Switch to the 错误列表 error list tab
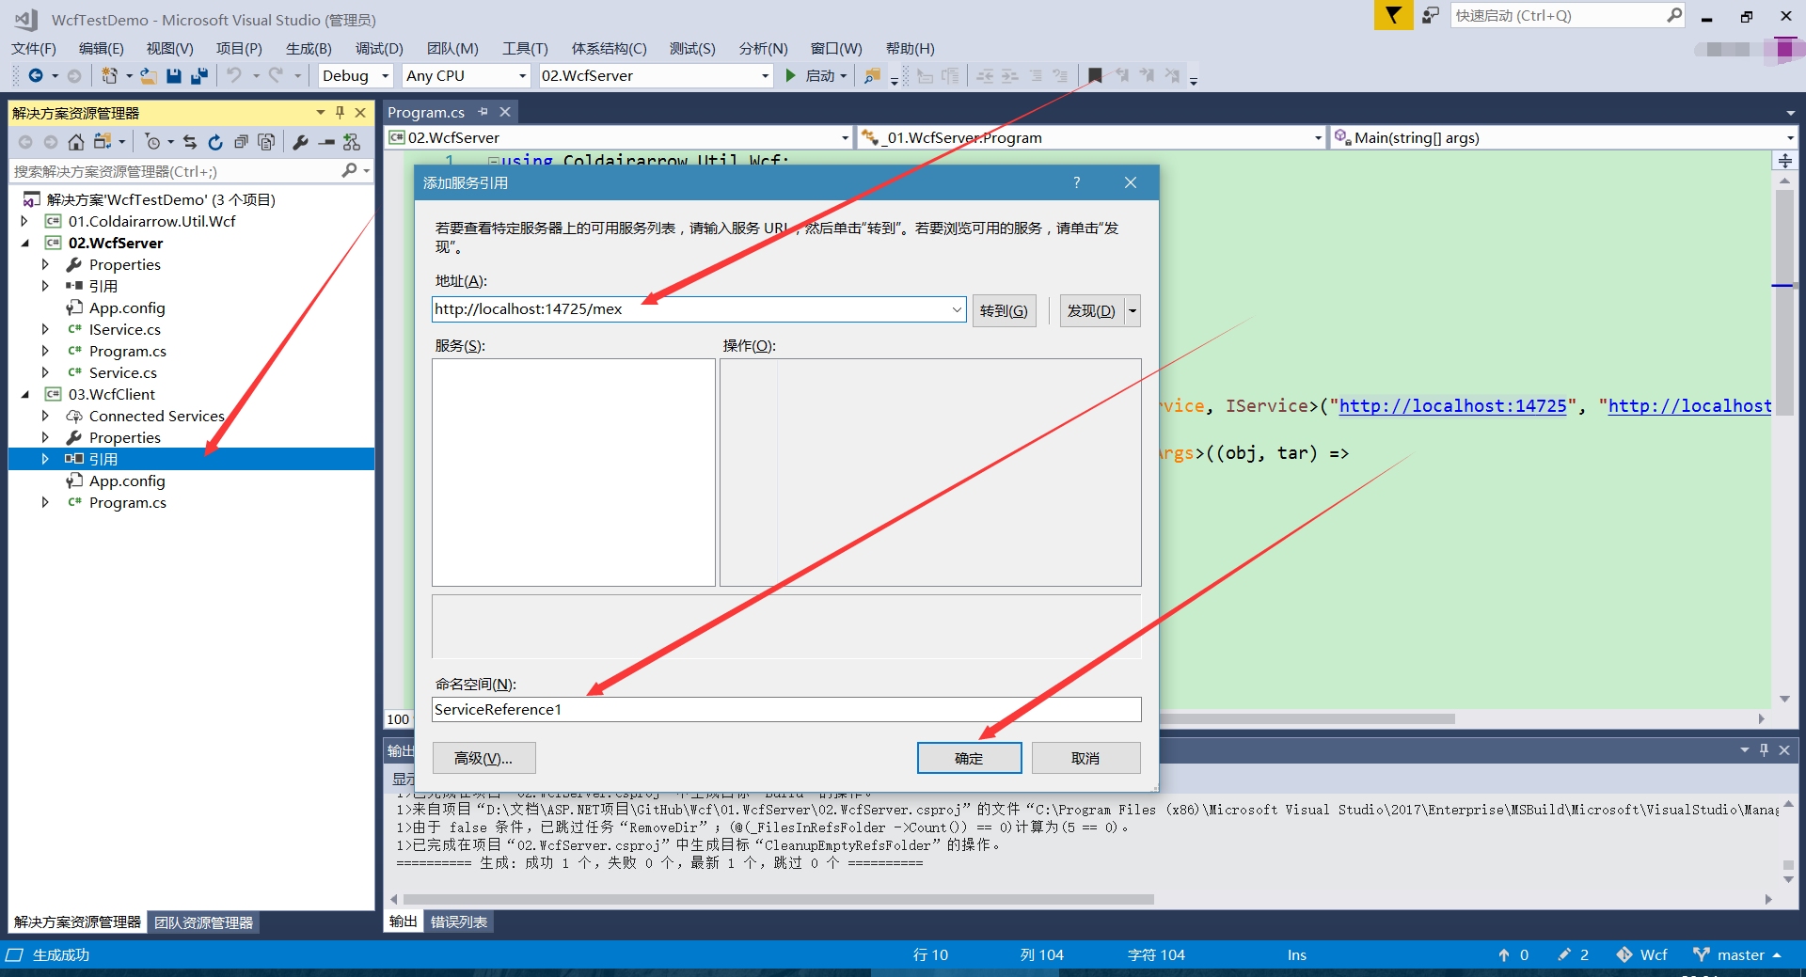Screen dimensions: 1806x977 (459, 922)
